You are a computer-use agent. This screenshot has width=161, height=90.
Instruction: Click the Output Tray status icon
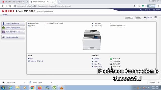tap(111, 67)
